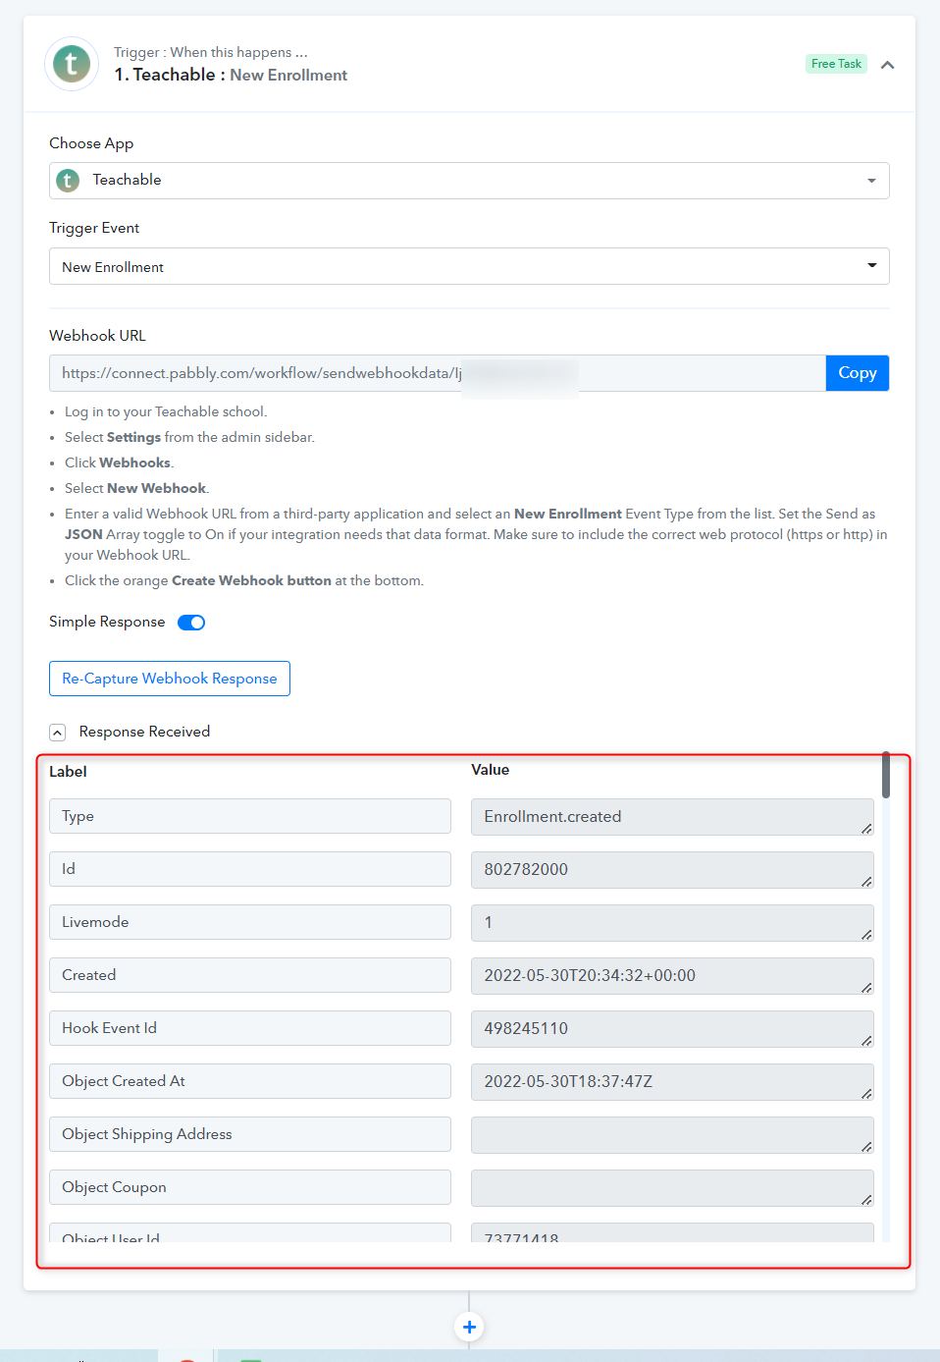
Task: Click resize handle of Object Coupon value
Action: click(x=866, y=1200)
